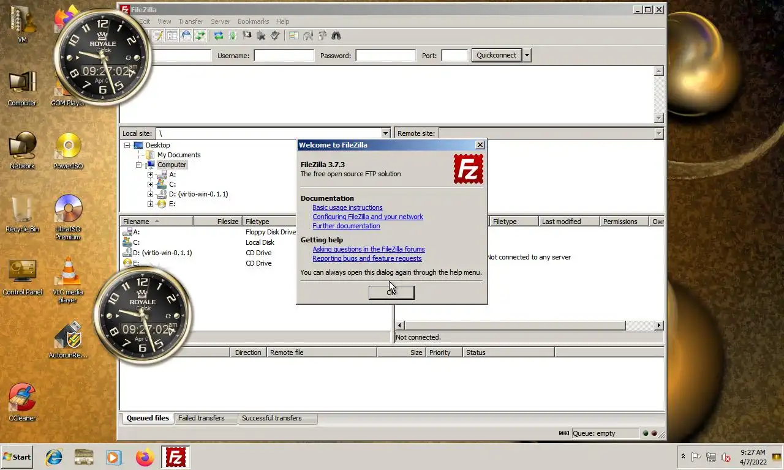Click the volume icon in the system tray
The image size is (784, 470).
726,457
